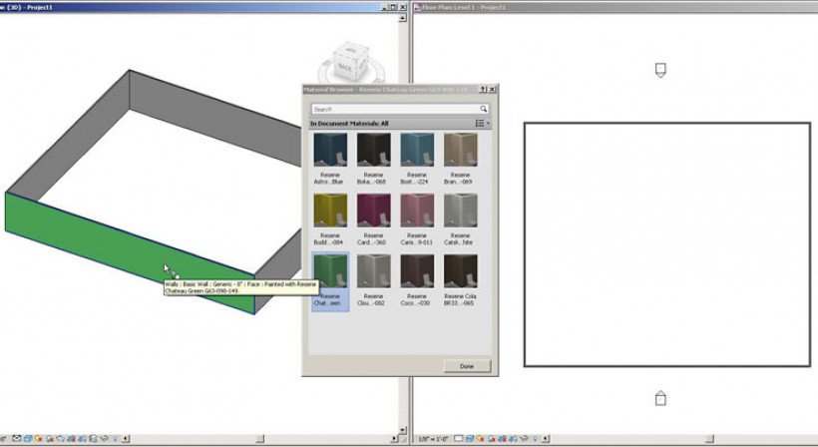Toggle Reveal Hidden Elements lightbulb in floor plan
This screenshot has height=447, width=818.
pyautogui.click(x=535, y=439)
